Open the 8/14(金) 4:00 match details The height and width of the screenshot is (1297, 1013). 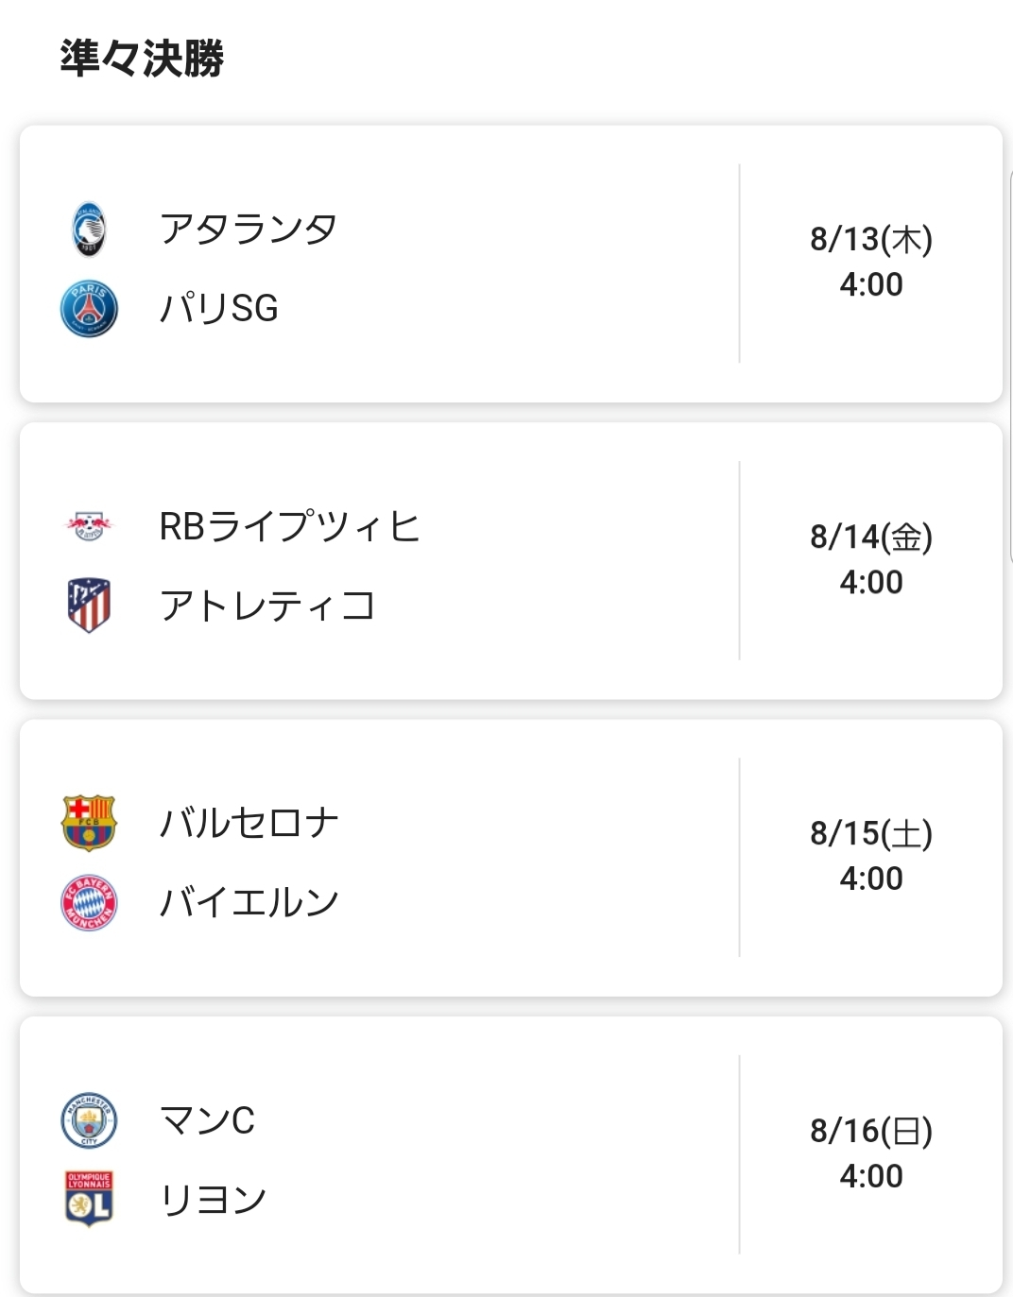tap(871, 559)
